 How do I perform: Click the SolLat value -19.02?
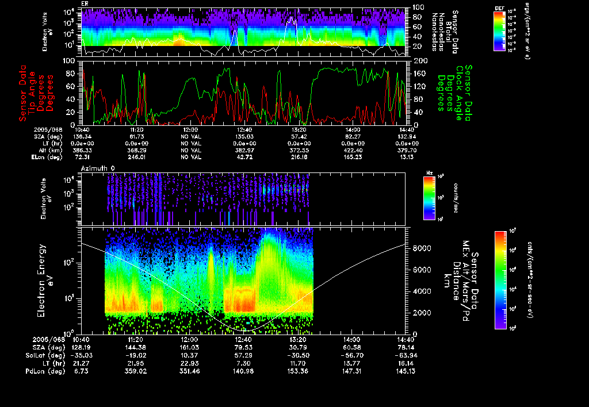(136, 356)
